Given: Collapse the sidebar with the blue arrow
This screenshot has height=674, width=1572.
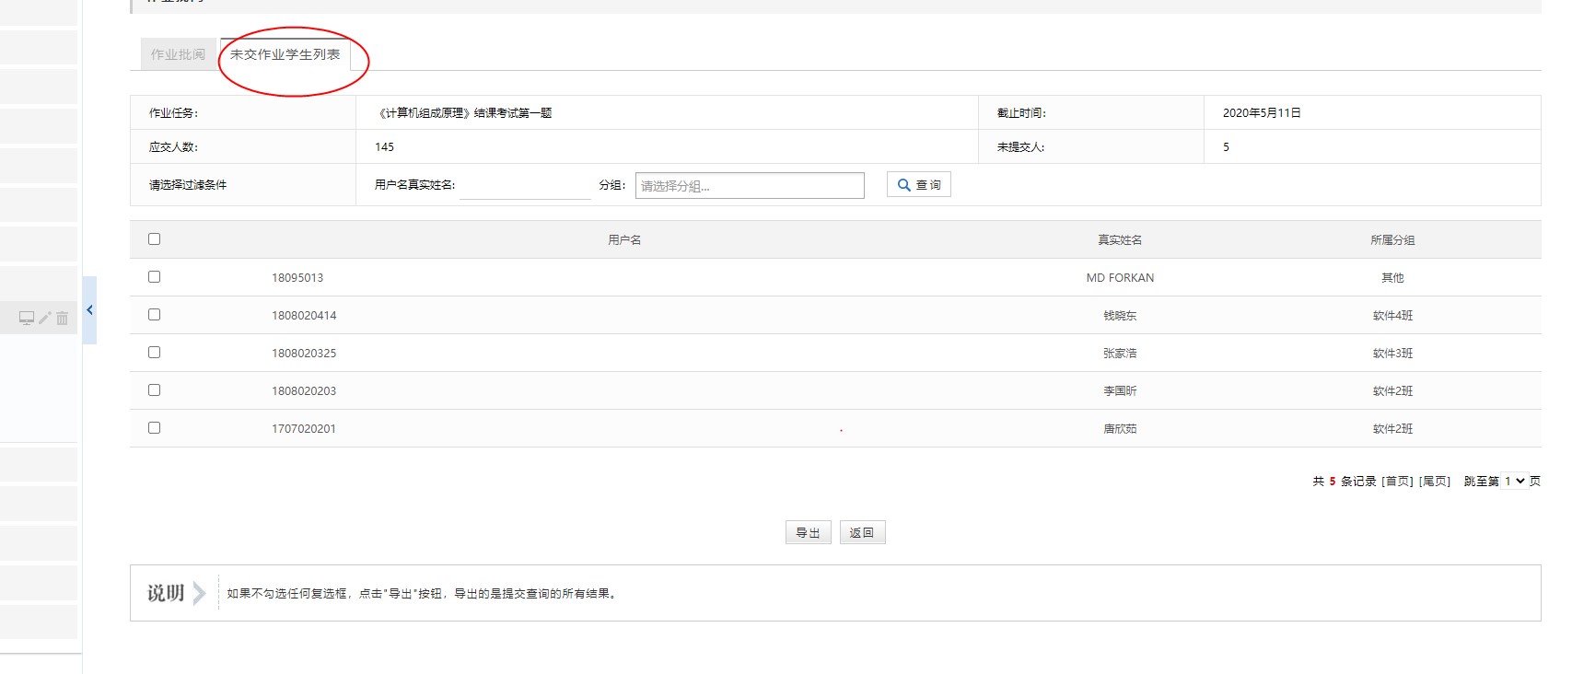Looking at the screenshot, I should point(89,310).
